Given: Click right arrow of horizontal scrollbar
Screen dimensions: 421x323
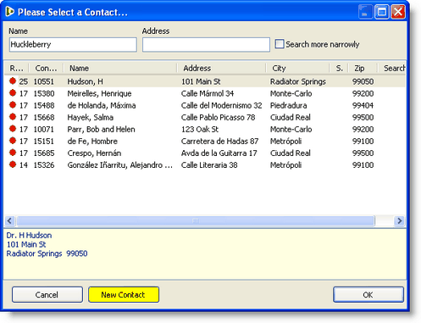Looking at the screenshot, I should click(x=400, y=220).
